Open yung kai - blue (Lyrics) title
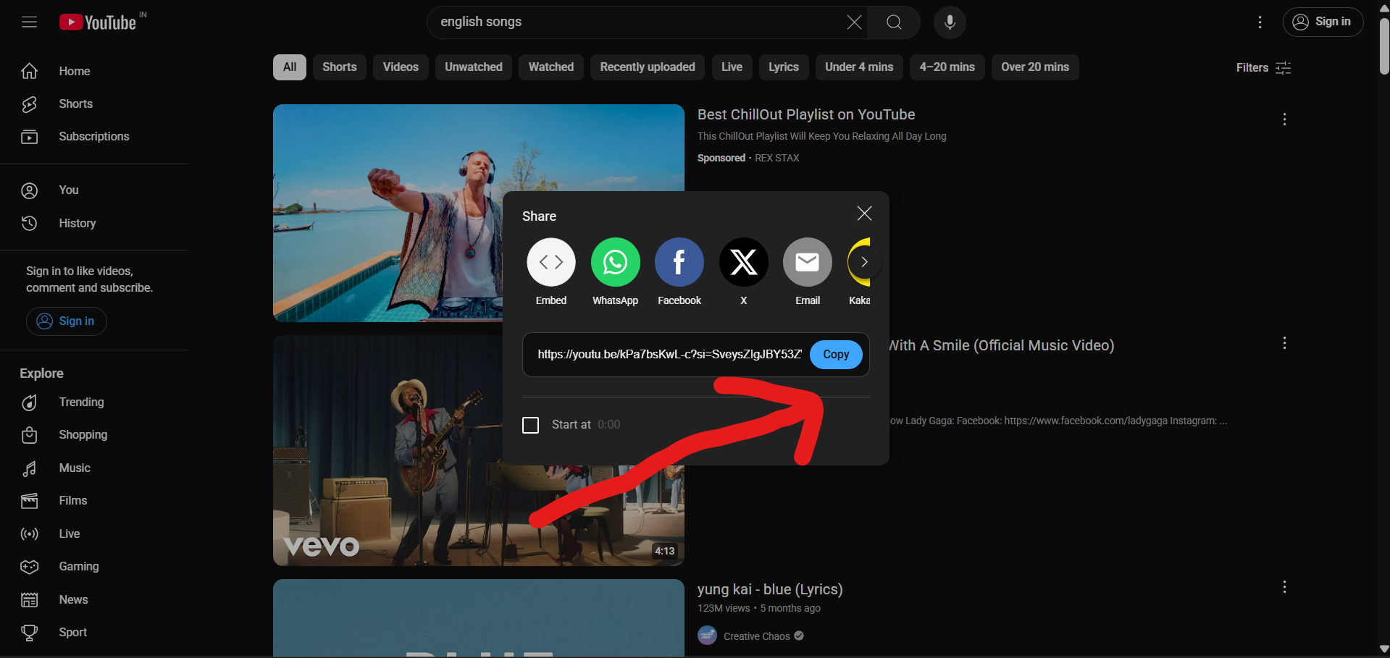1390x658 pixels. [770, 589]
